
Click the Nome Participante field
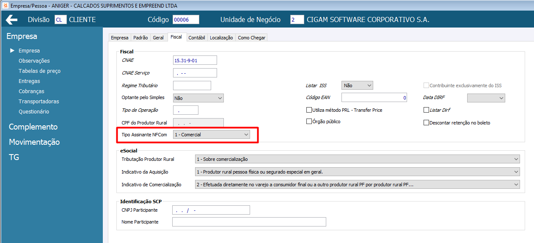[x=249, y=222]
